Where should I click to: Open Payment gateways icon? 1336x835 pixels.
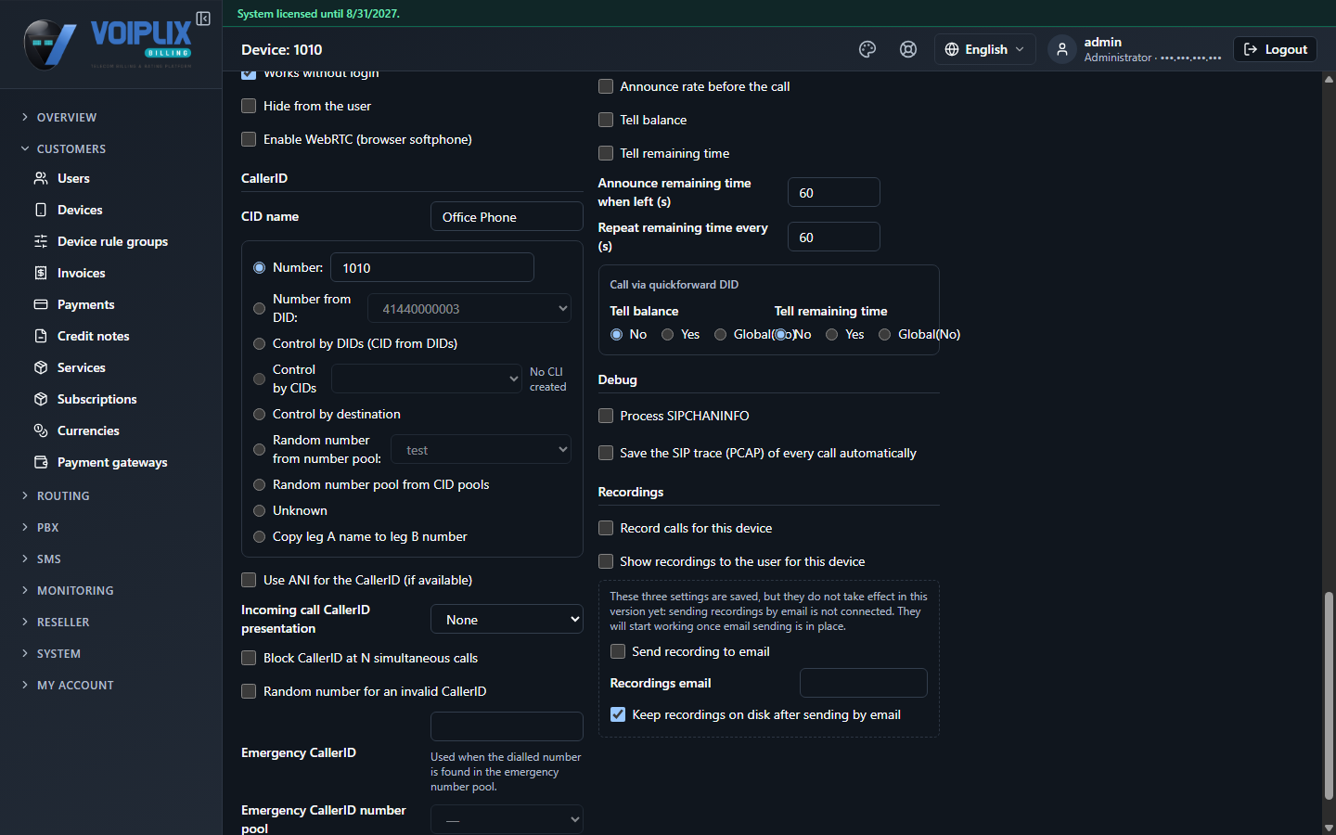point(41,462)
